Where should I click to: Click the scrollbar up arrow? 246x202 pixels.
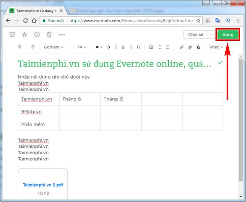(241, 57)
